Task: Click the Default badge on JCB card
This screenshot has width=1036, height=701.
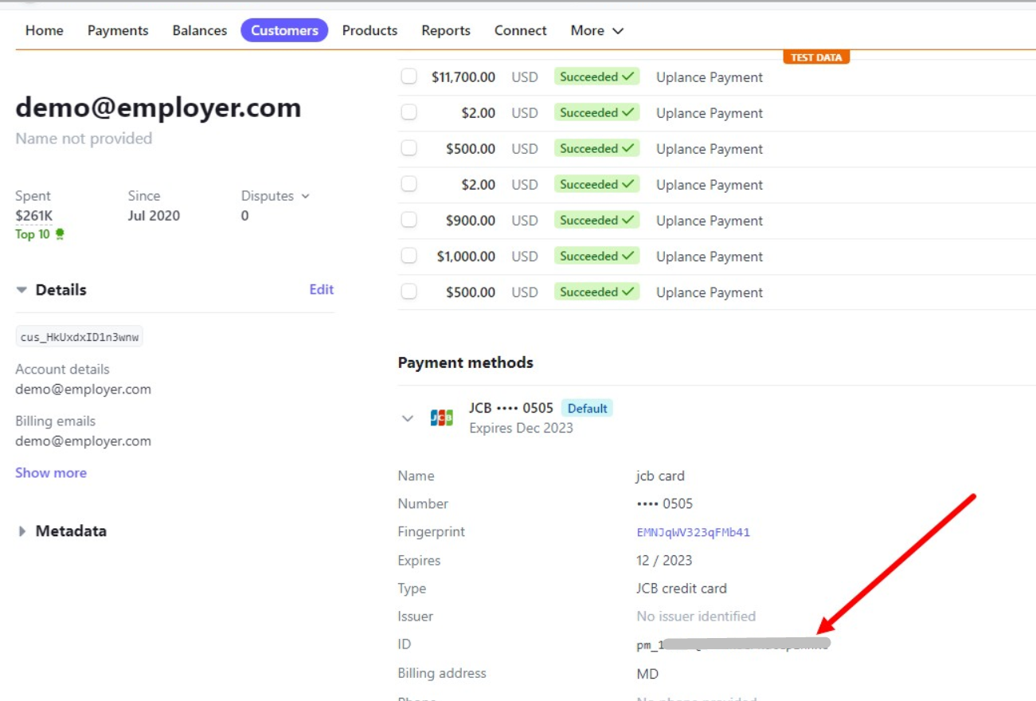Action: (588, 408)
